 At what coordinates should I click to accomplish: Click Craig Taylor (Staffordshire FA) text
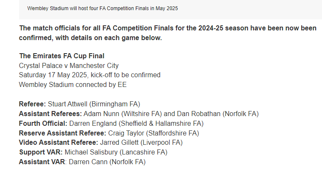click(x=154, y=133)
